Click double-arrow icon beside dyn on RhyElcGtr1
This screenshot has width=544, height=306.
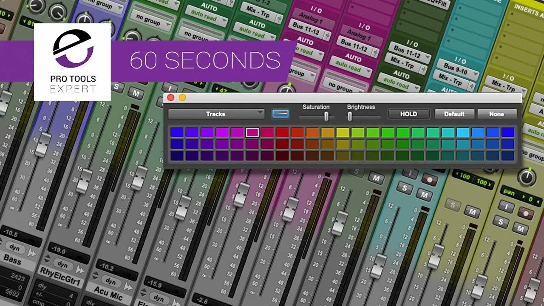pyautogui.click(x=80, y=269)
